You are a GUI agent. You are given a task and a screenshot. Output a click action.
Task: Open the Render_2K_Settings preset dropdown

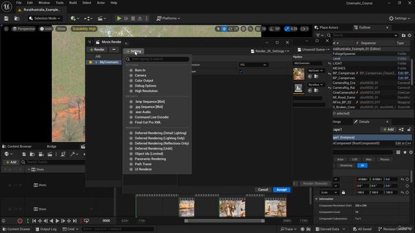coord(270,51)
